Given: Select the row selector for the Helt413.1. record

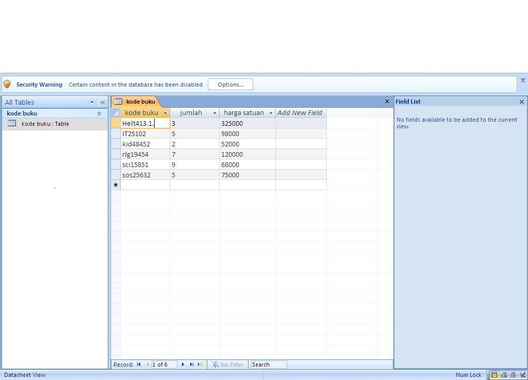Looking at the screenshot, I should [115, 124].
